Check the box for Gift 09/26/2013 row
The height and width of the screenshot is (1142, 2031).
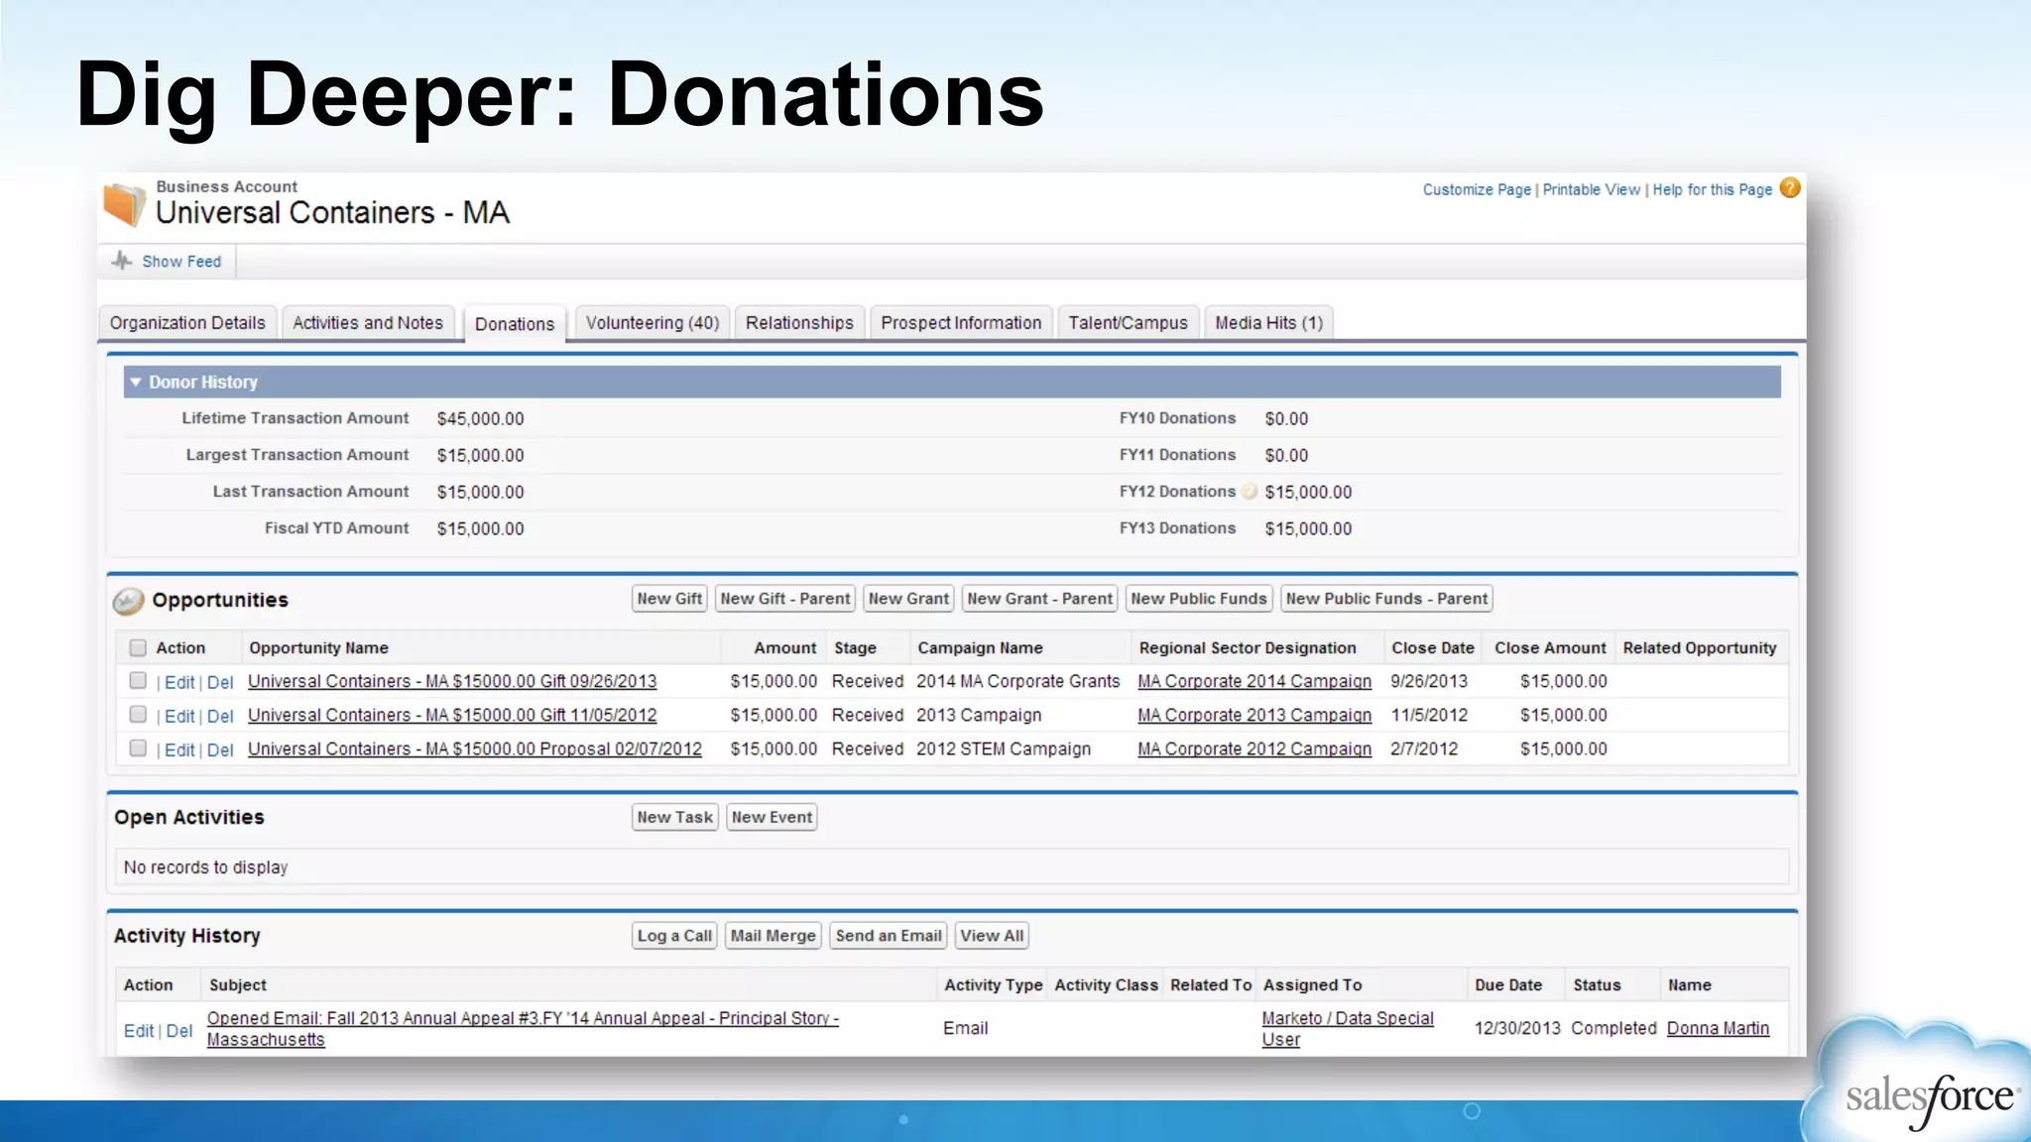click(138, 681)
